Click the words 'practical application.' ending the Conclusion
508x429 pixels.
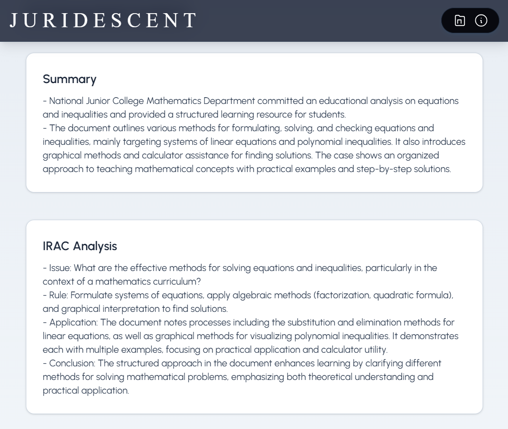(86, 390)
